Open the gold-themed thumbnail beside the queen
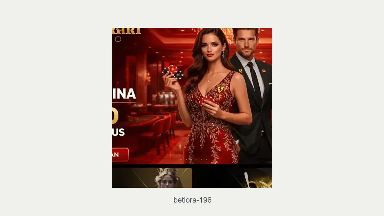 tap(234, 178)
